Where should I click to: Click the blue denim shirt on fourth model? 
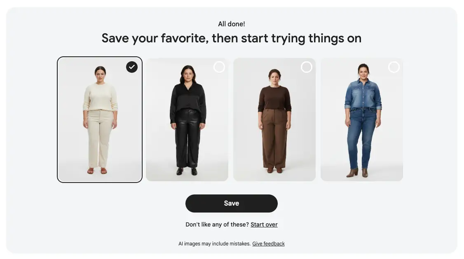tap(363, 94)
